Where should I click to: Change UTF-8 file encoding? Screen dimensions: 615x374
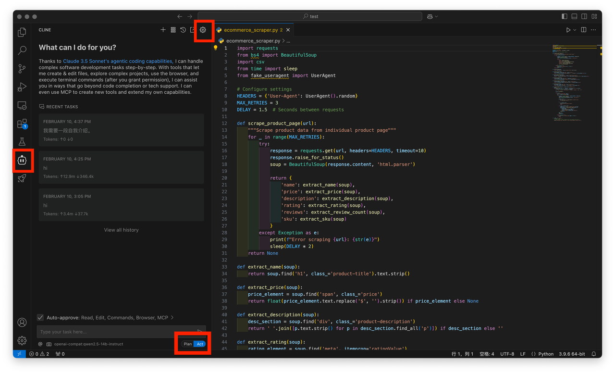507,354
